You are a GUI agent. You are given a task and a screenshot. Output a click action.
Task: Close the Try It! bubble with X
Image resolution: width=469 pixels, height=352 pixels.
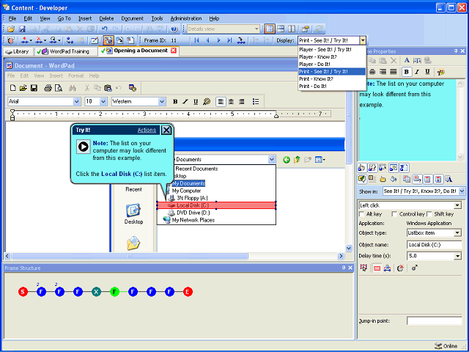pyautogui.click(x=166, y=130)
